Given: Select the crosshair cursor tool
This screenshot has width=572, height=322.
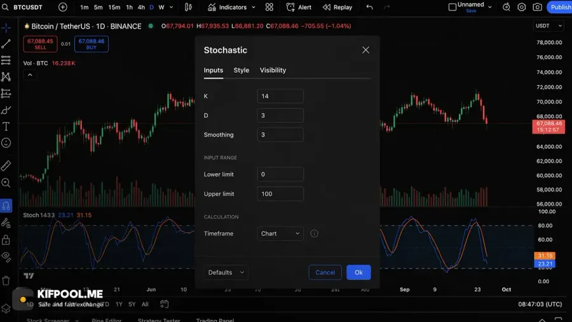Looking at the screenshot, I should tap(6, 28).
